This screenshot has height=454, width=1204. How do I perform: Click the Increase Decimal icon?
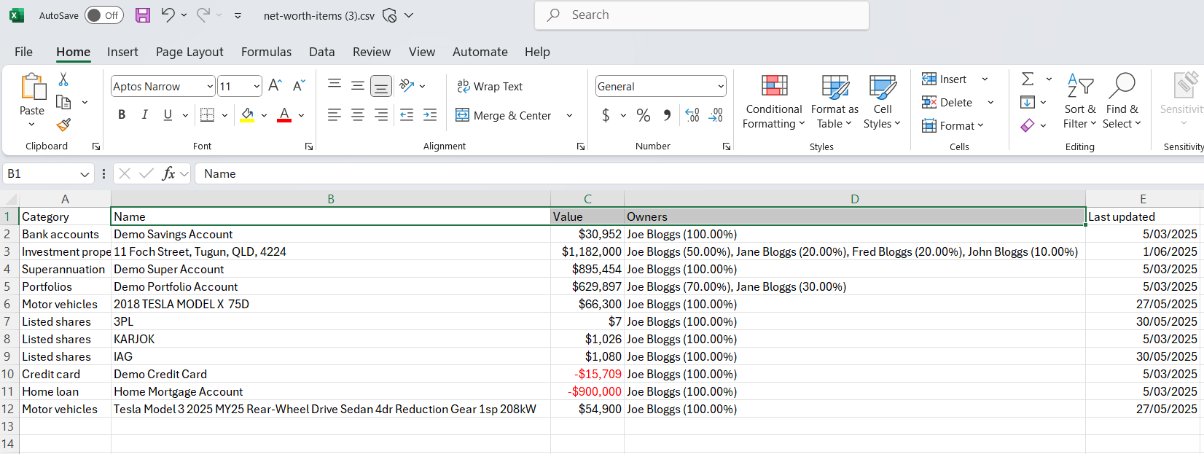692,115
